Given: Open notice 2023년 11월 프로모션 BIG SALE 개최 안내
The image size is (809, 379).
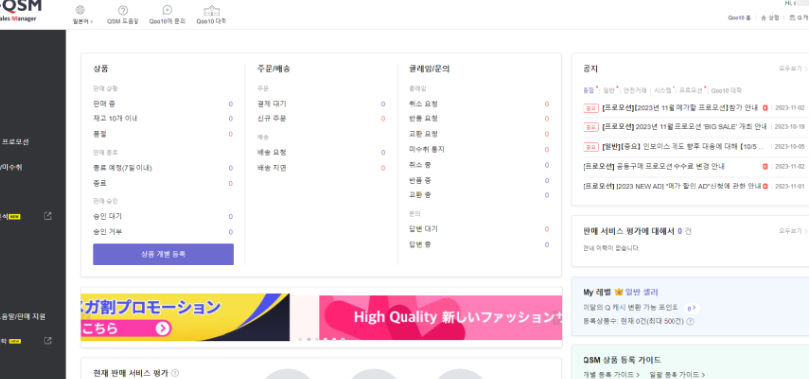Looking at the screenshot, I should coord(684,126).
